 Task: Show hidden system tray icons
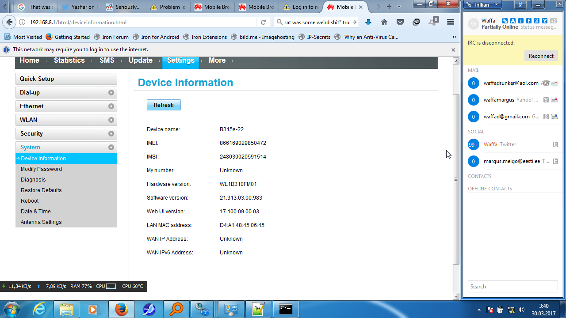click(479, 310)
